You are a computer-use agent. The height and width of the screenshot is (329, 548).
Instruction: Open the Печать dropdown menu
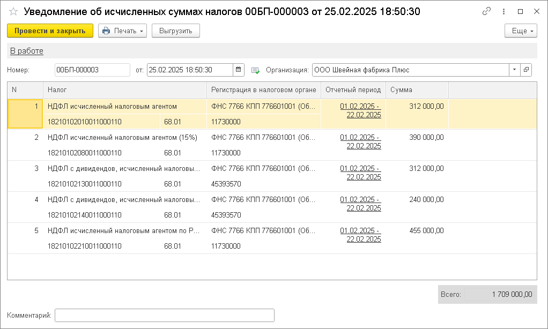coord(122,31)
